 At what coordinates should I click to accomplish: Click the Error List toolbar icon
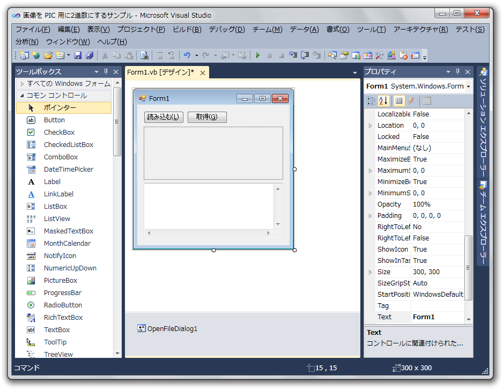[x=403, y=55]
